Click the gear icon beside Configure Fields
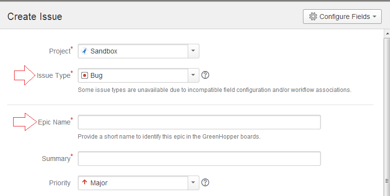Image resolution: width=390 pixels, height=196 pixels. (x=313, y=17)
